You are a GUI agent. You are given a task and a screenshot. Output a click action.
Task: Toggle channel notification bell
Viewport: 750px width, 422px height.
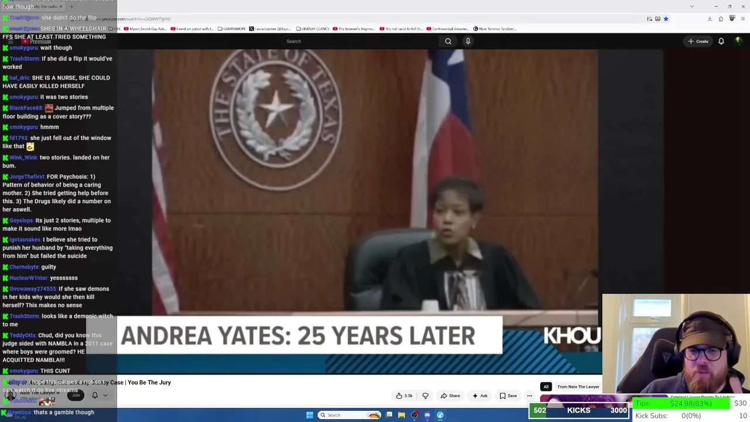pos(95,395)
